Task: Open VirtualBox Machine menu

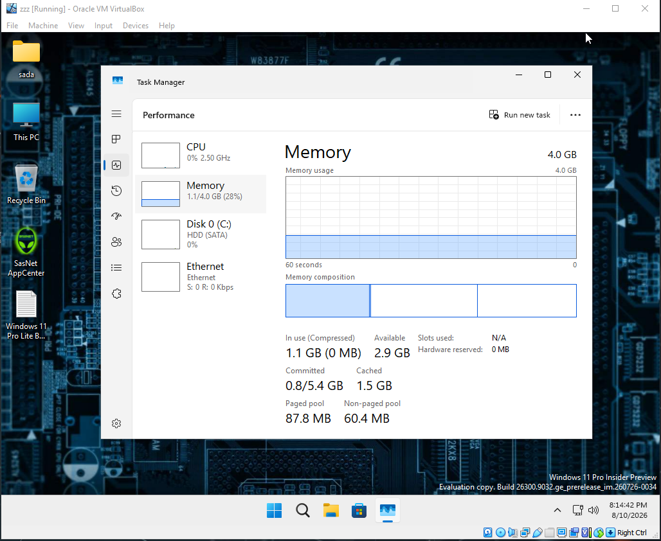Action: point(43,26)
